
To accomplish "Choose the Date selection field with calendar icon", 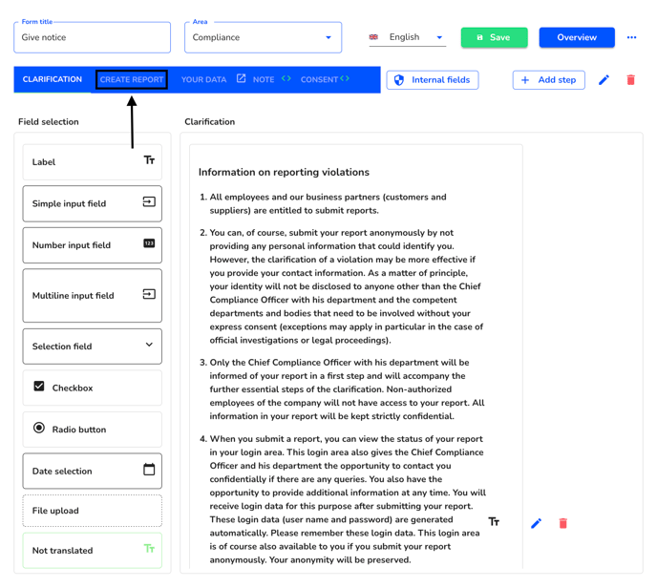I will [93, 471].
